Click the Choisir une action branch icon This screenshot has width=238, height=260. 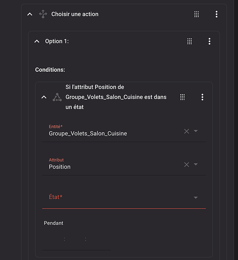(43, 14)
